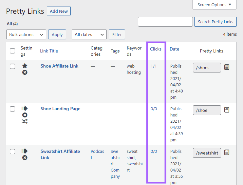Open the Shoe Affiliate Link title
This screenshot has width=243, height=185.
coord(60,66)
